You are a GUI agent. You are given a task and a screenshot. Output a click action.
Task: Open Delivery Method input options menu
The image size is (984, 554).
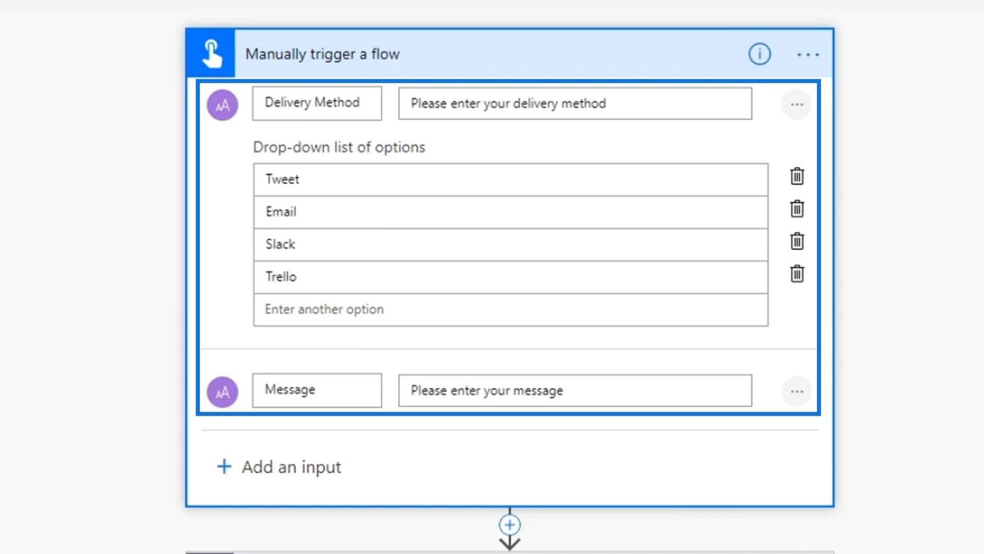pos(797,104)
